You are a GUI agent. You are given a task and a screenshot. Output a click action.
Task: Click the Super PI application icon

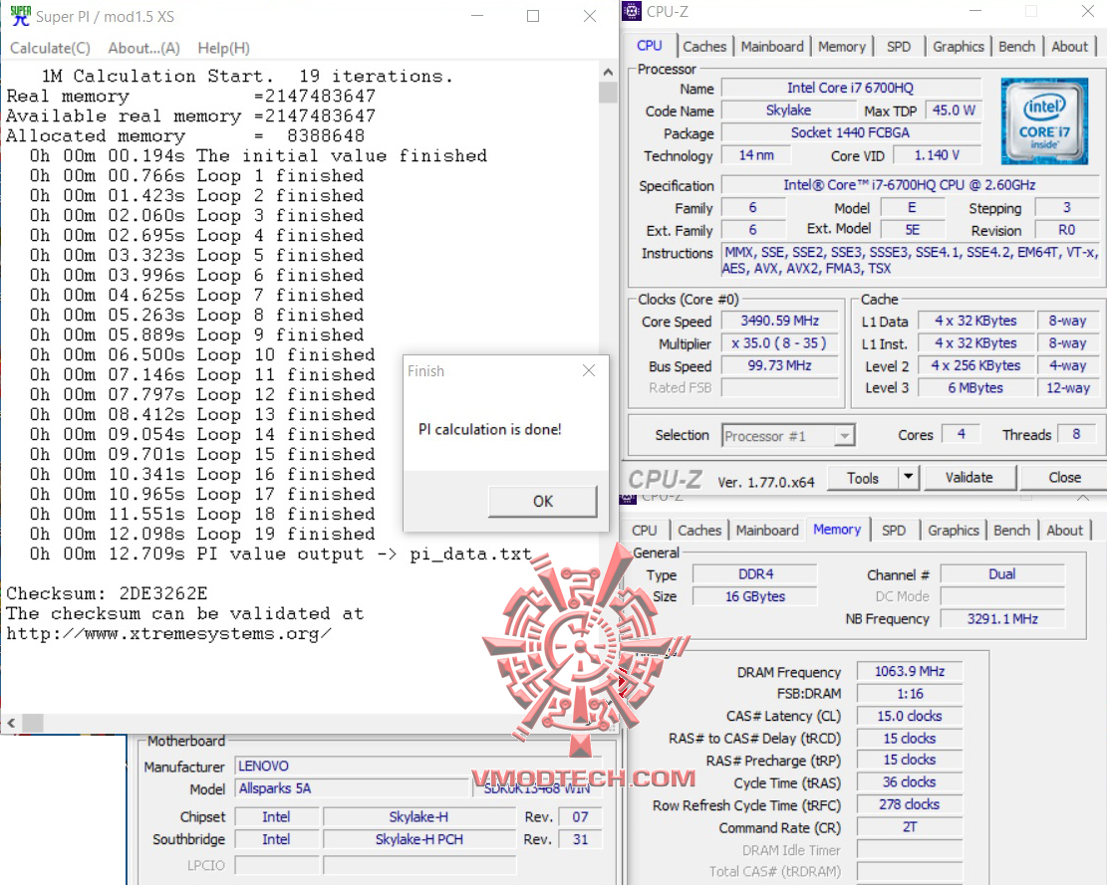pyautogui.click(x=21, y=16)
